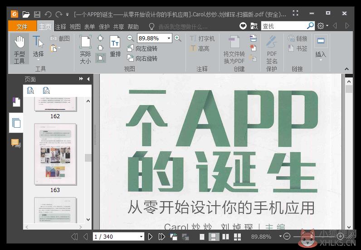Toggle full screen mode icon in title bar
Viewport: 361px width, 250px height.
(295, 13)
